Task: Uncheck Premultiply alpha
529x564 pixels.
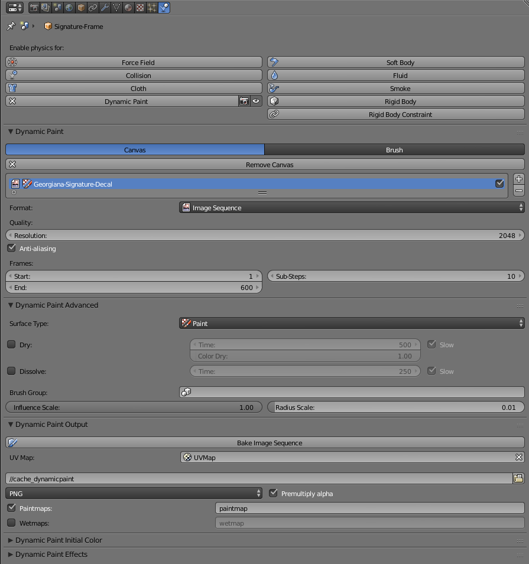Action: coord(272,494)
